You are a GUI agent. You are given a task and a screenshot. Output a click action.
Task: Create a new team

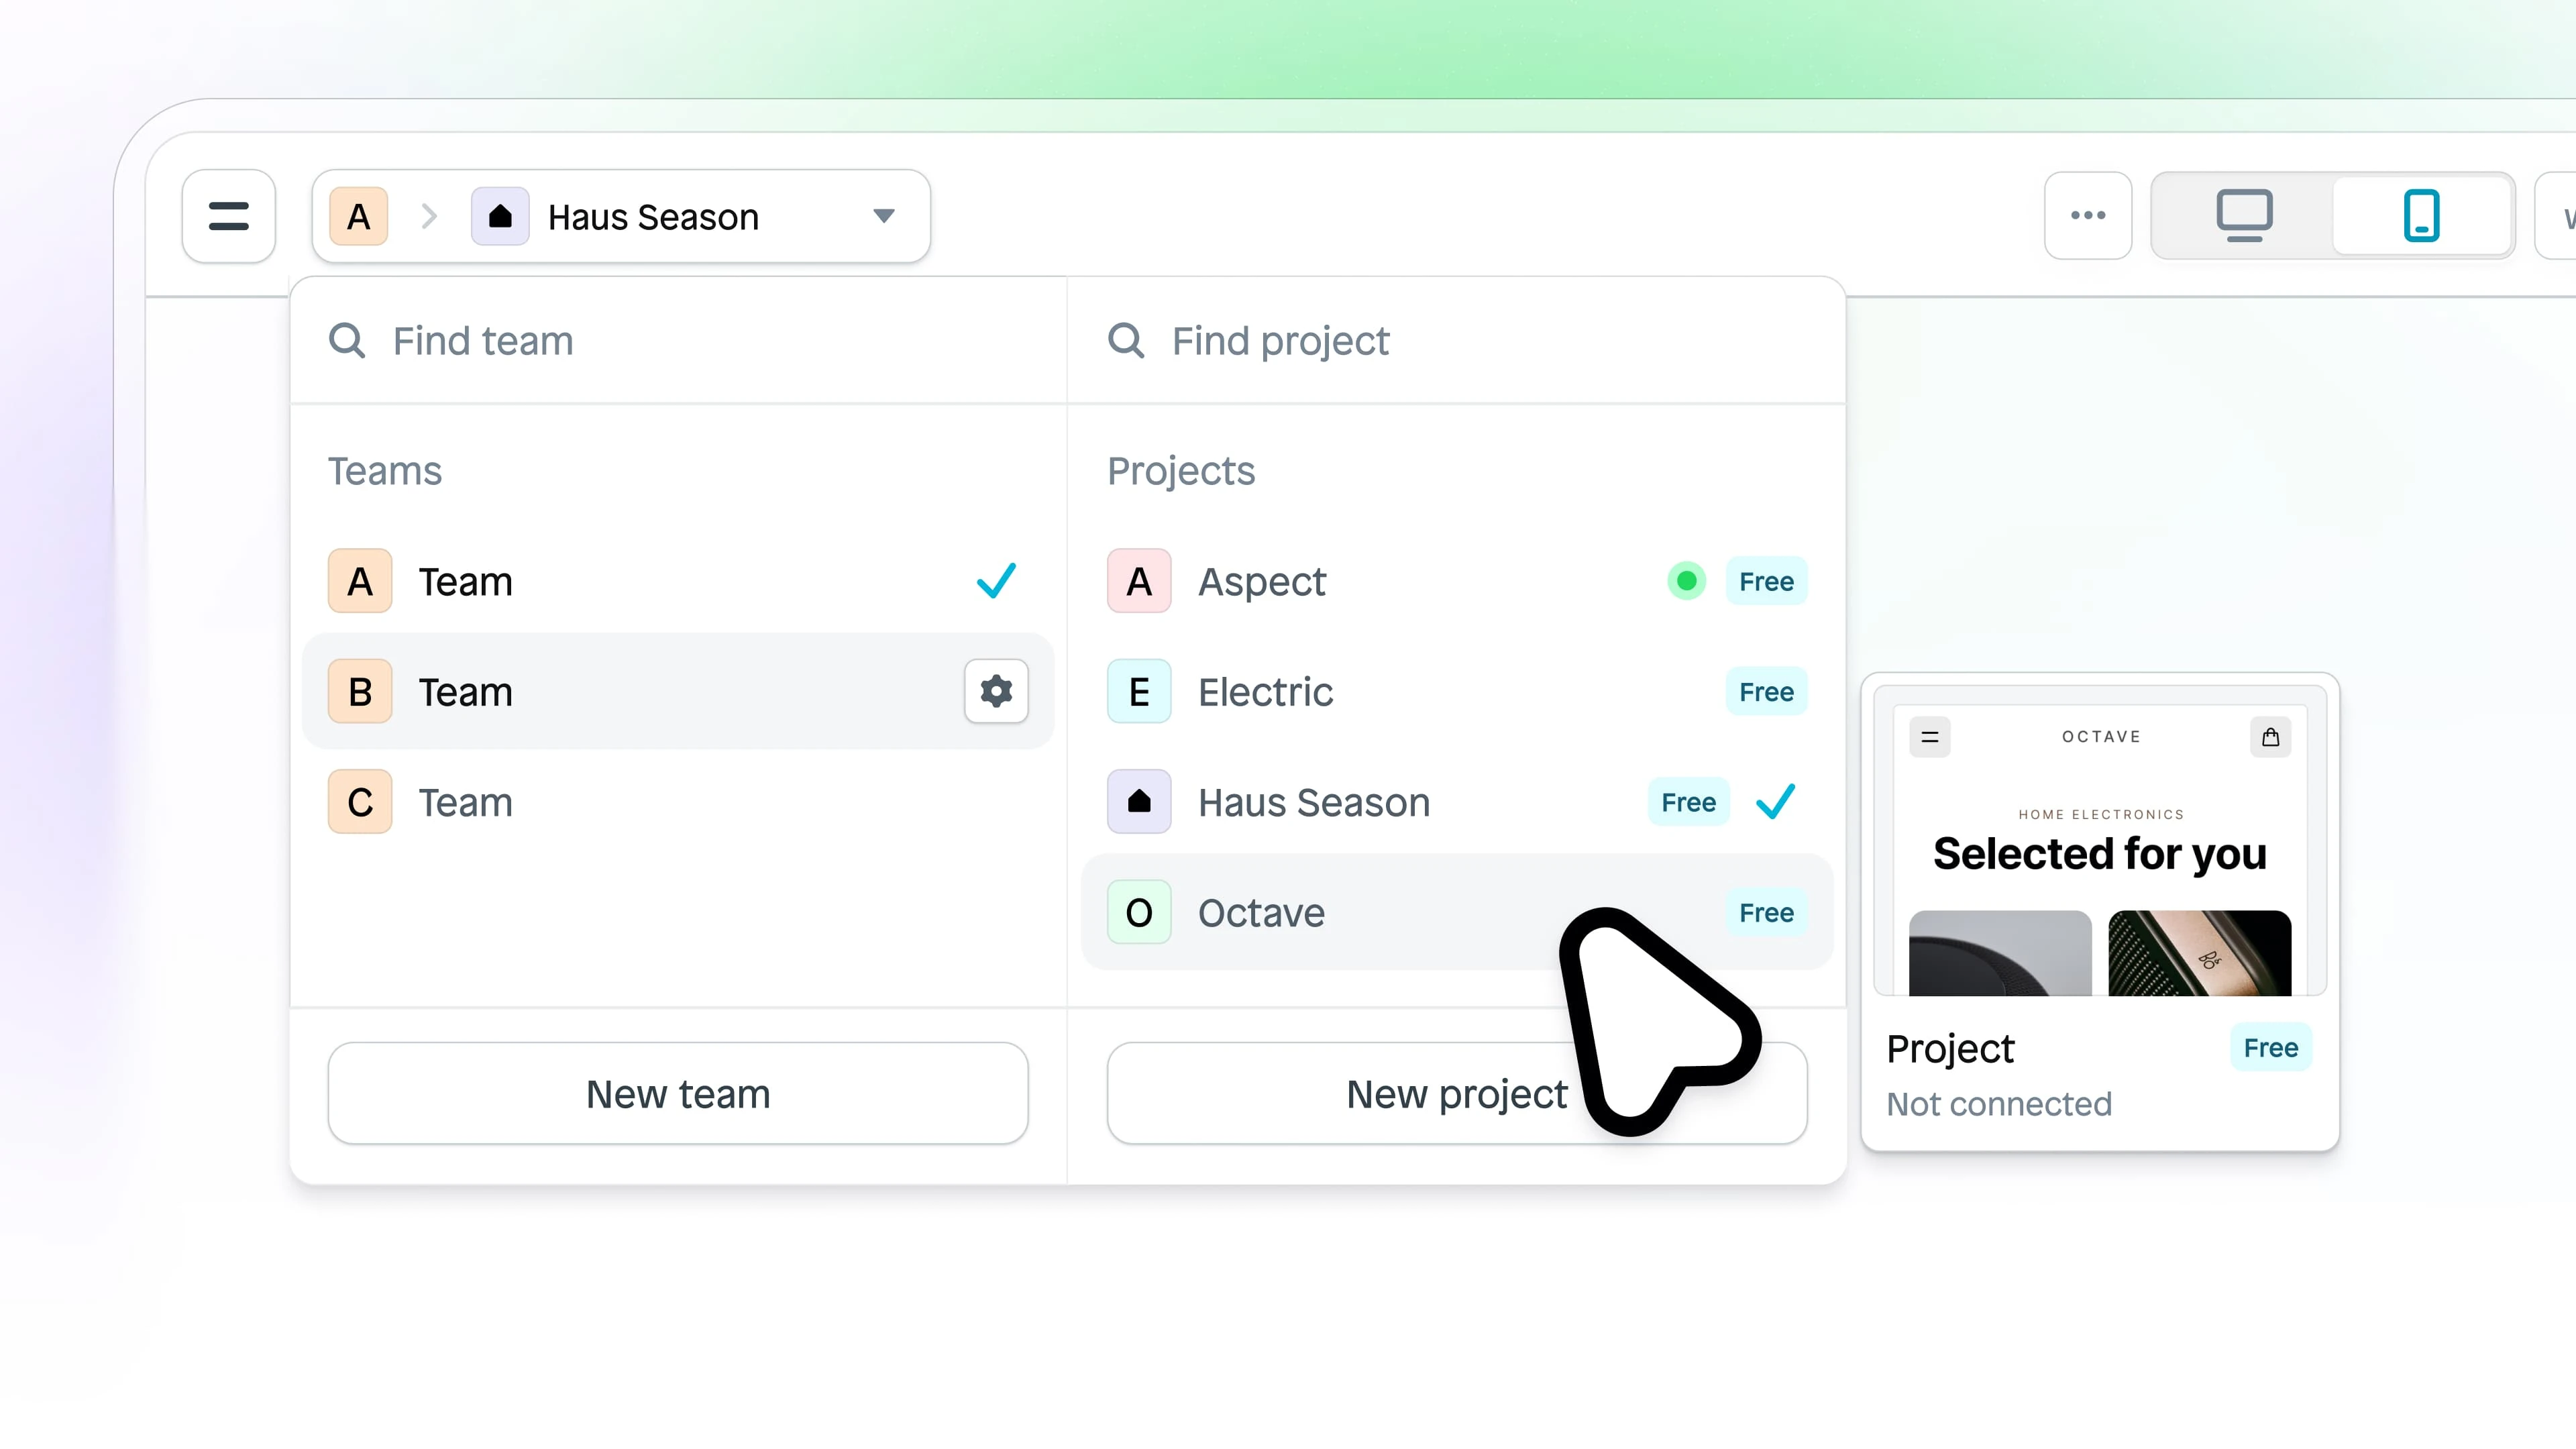tap(678, 1094)
